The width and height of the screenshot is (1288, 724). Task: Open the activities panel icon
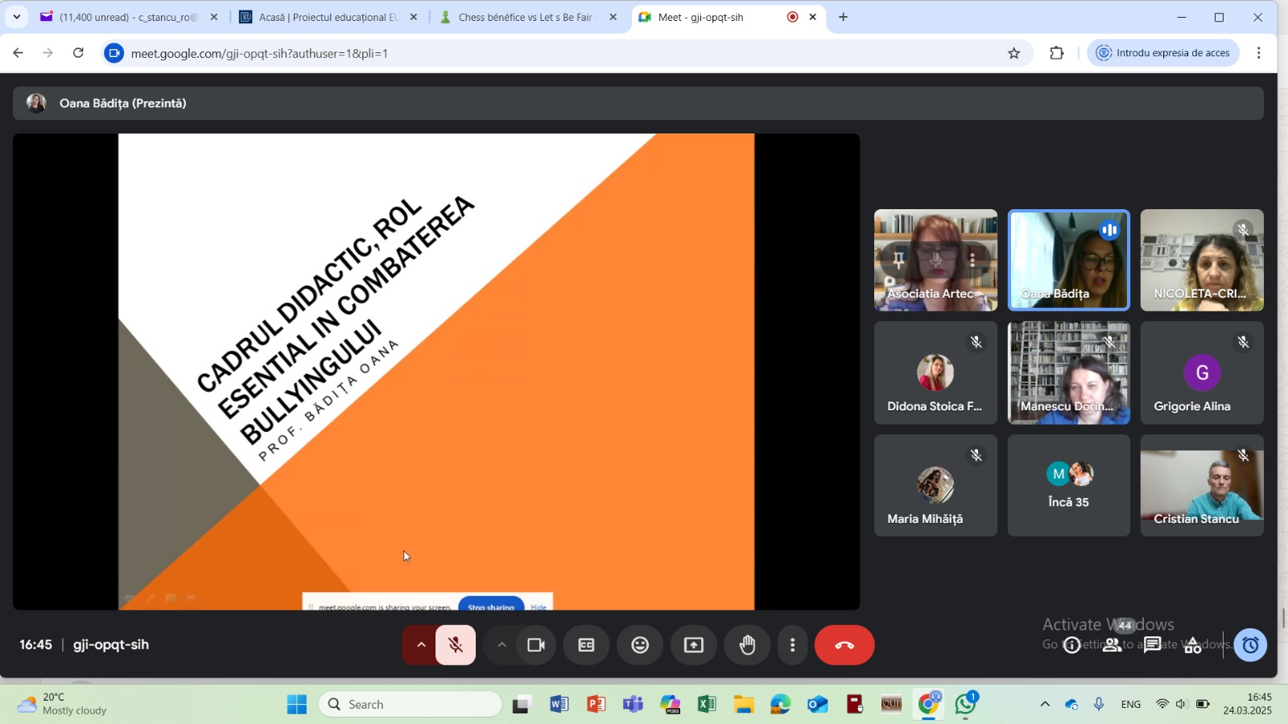click(x=1192, y=645)
